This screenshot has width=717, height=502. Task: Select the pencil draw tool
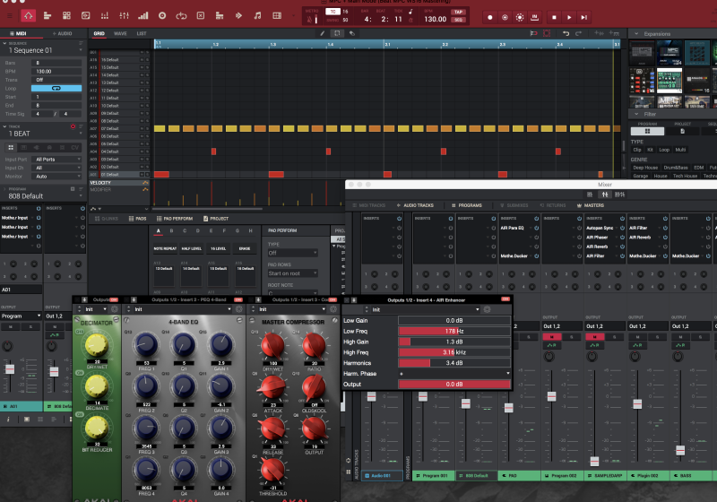tap(323, 33)
